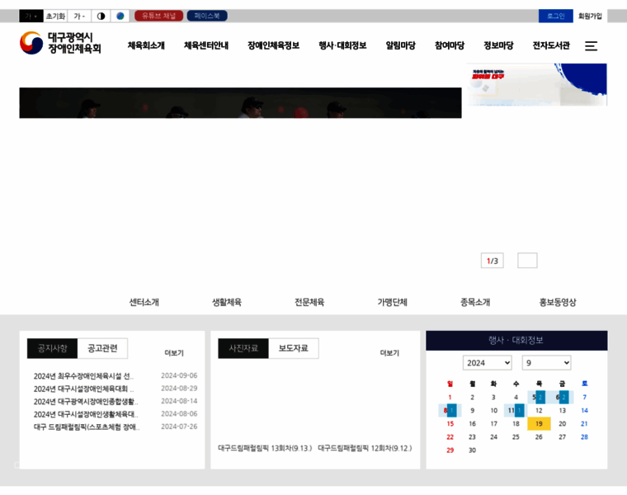The width and height of the screenshot is (627, 495).
Task: Open the 알림마당 menu
Action: click(x=401, y=45)
